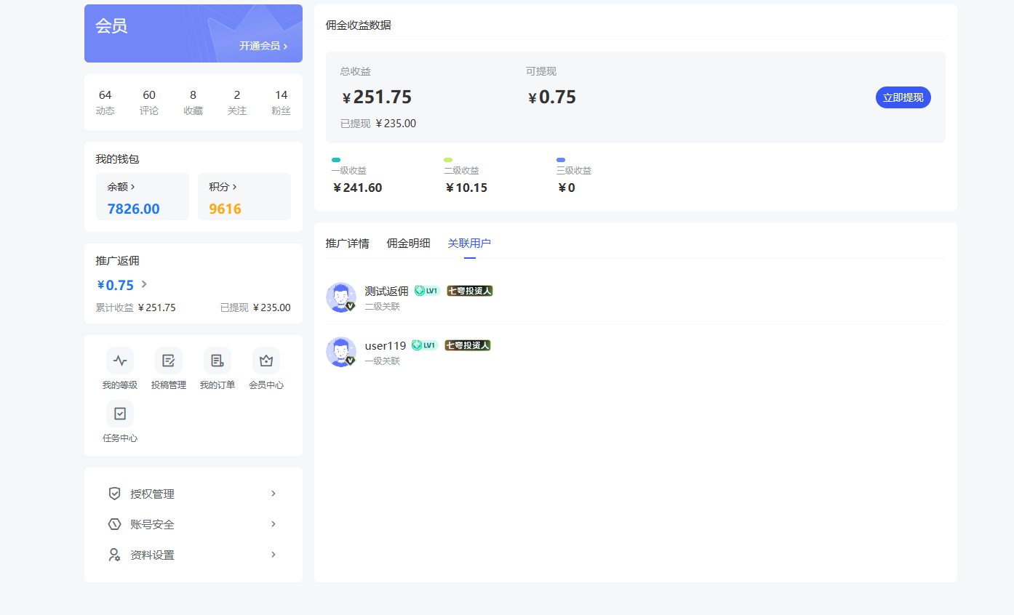
Task: Click the blue 三级收益 color marker
Action: 561,160
